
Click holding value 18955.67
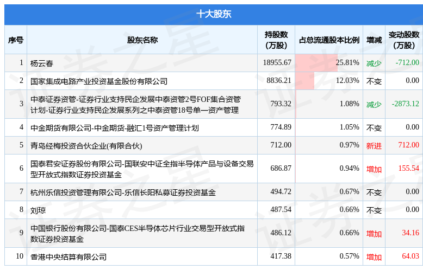click(x=277, y=62)
